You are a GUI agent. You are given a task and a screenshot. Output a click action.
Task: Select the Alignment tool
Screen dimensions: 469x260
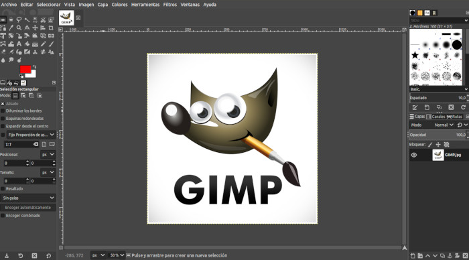[43, 28]
